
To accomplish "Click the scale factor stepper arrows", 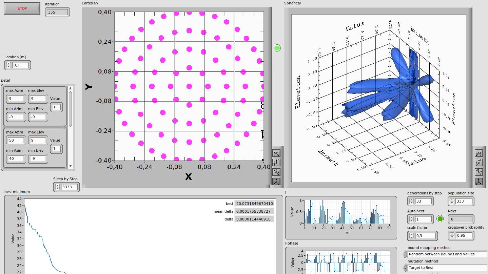I will coord(412,236).
